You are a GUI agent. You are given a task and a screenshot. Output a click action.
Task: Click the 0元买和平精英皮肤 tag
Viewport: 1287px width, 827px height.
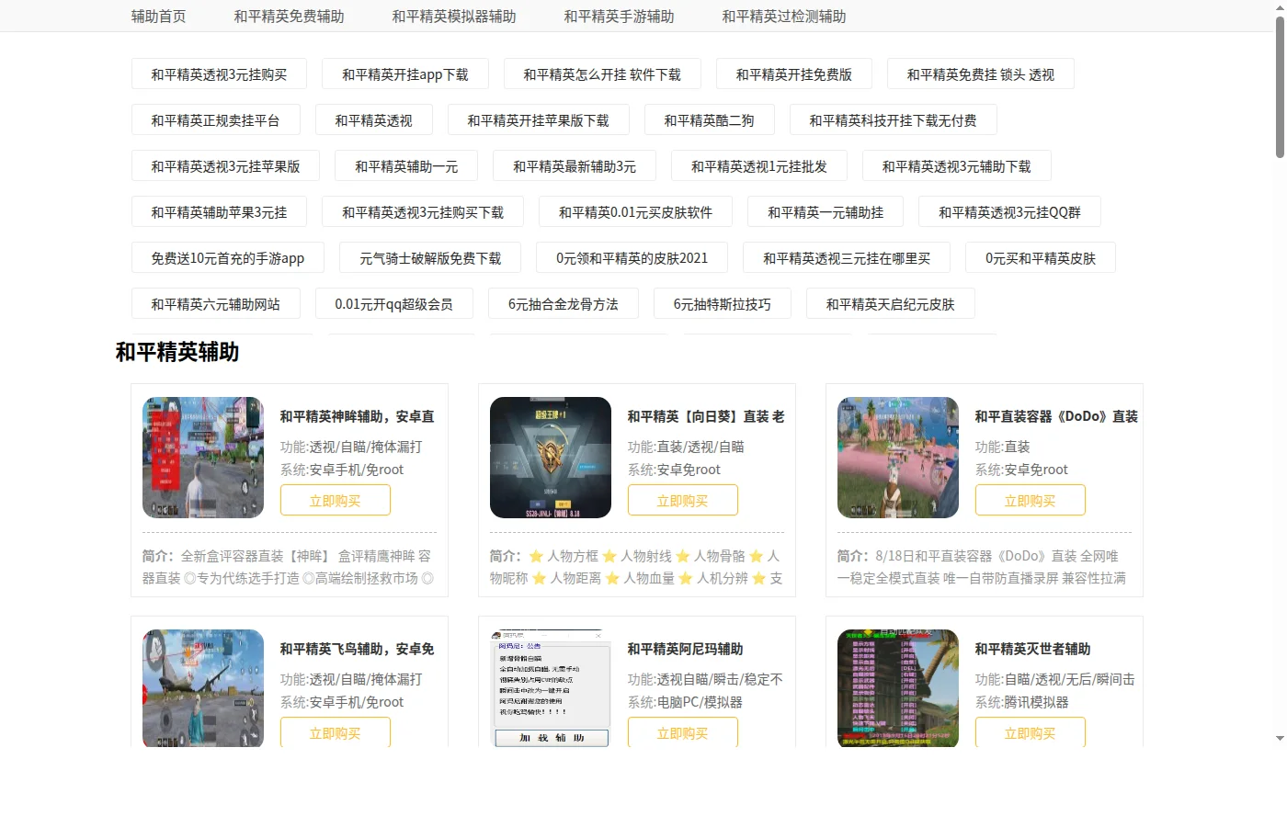(1041, 258)
